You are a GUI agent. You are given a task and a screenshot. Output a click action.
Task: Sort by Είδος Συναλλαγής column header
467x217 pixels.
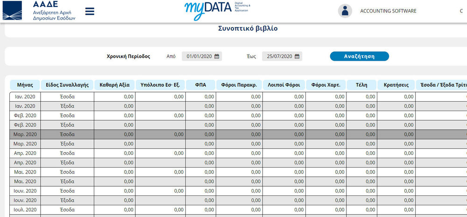coord(67,85)
